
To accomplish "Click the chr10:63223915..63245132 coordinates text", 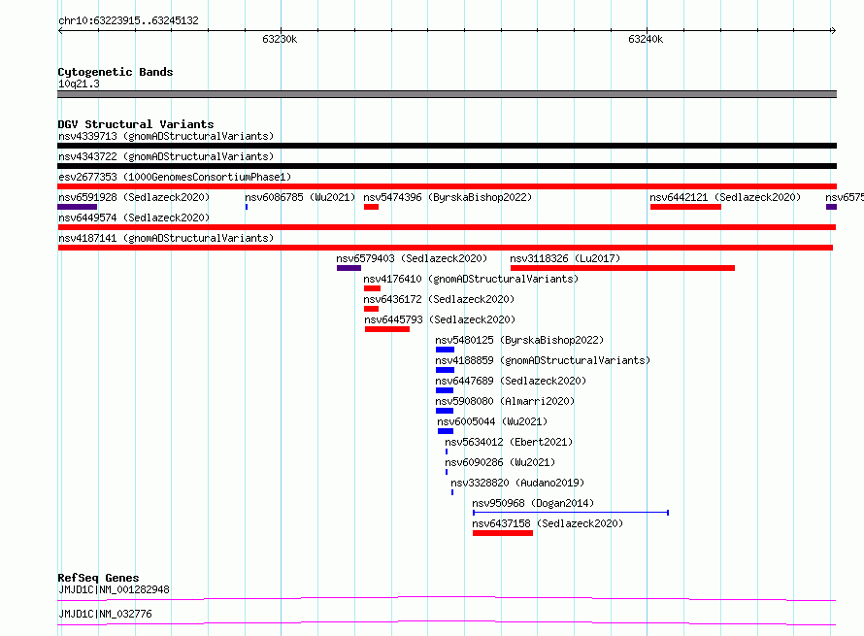I will (128, 20).
